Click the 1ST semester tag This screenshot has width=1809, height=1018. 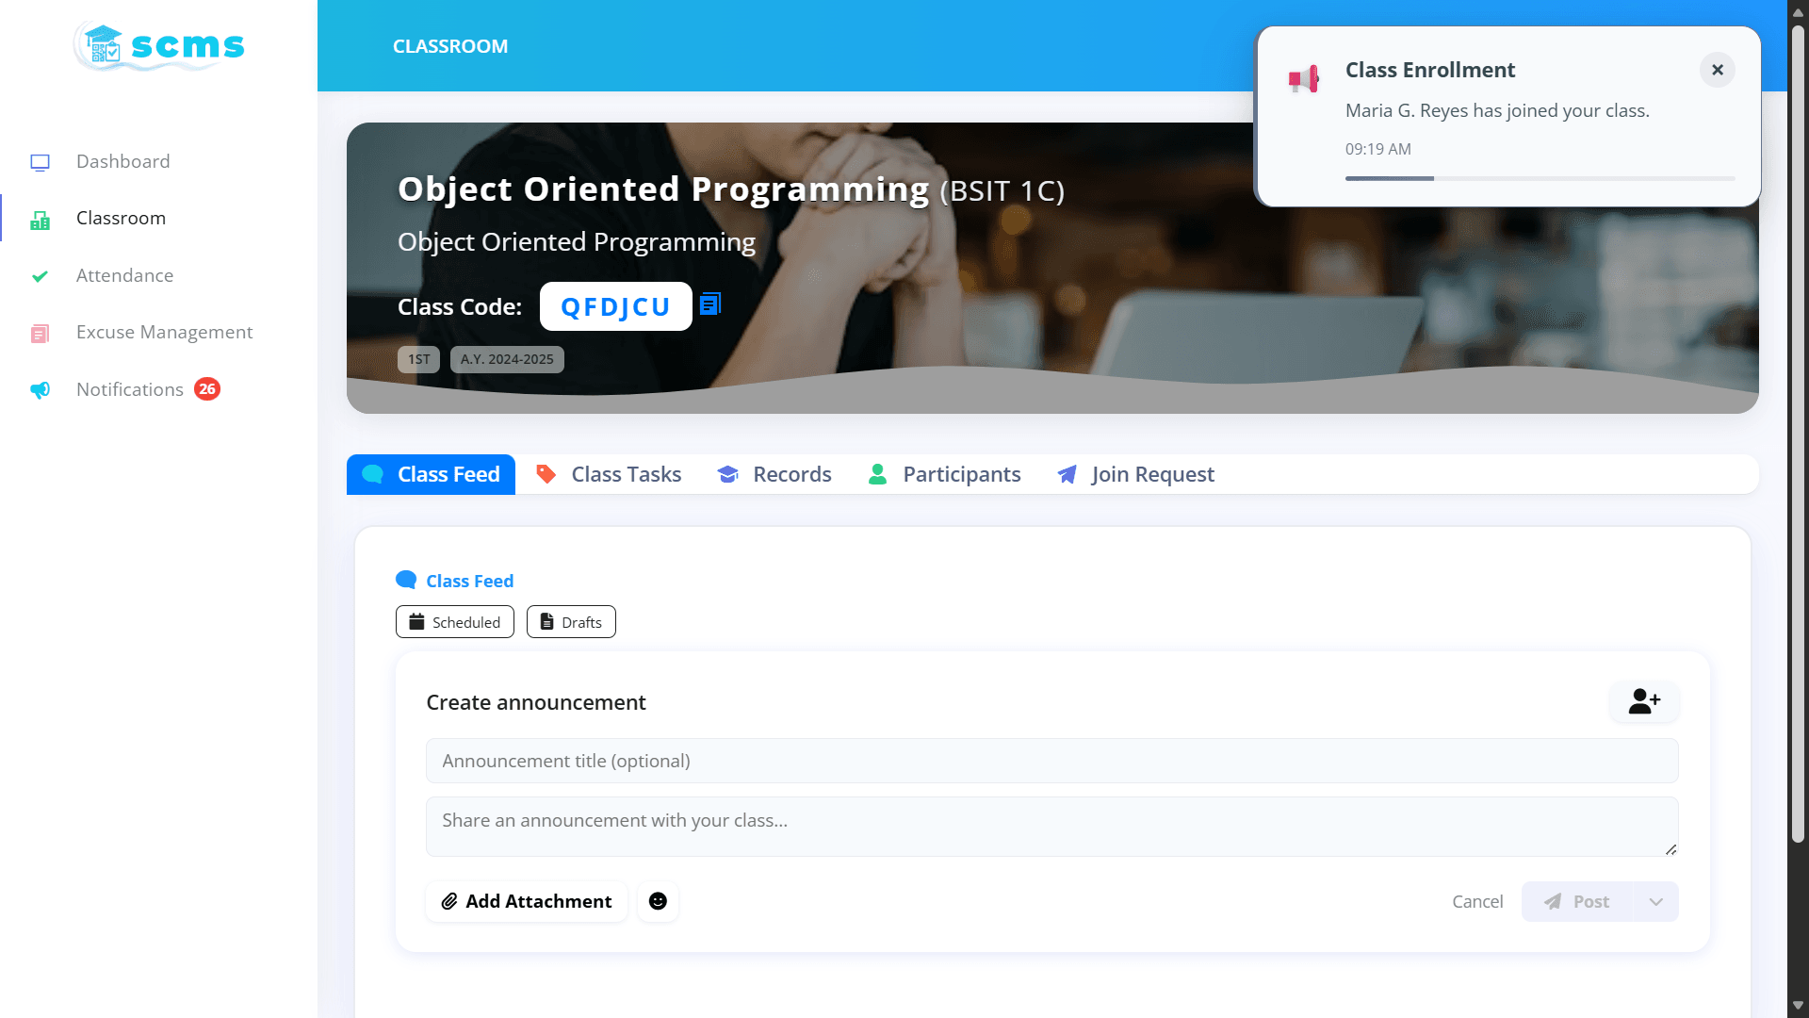click(418, 359)
